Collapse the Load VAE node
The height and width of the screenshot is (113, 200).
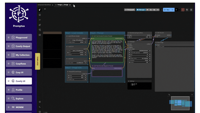pos(67,59)
